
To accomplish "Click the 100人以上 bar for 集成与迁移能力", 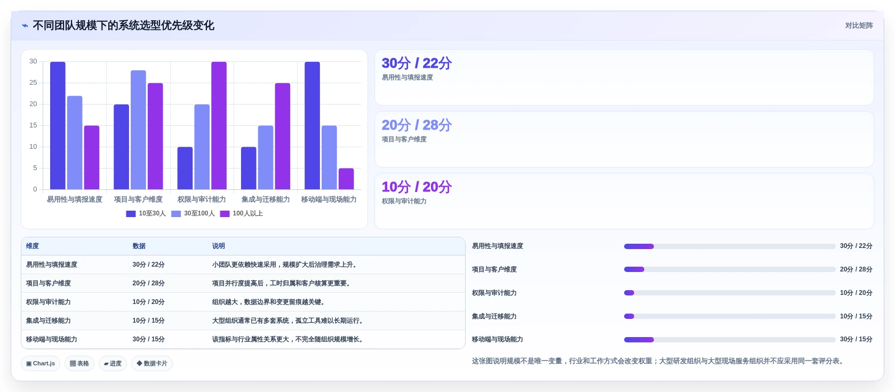I will tap(283, 137).
